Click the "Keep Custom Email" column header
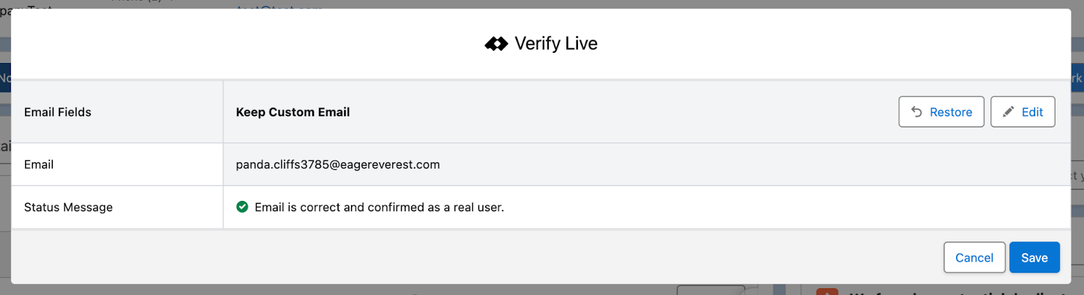This screenshot has height=295, width=1084. 293,112
